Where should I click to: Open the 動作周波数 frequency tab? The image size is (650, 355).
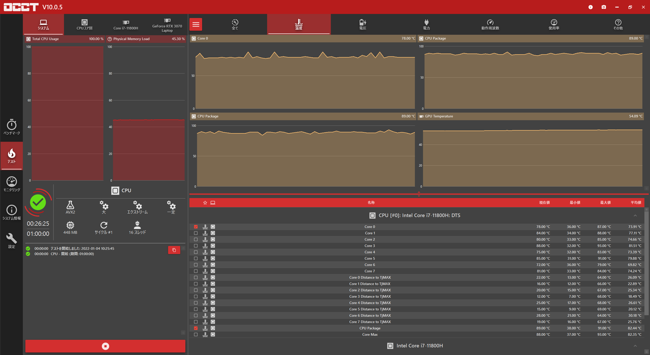tap(490, 24)
